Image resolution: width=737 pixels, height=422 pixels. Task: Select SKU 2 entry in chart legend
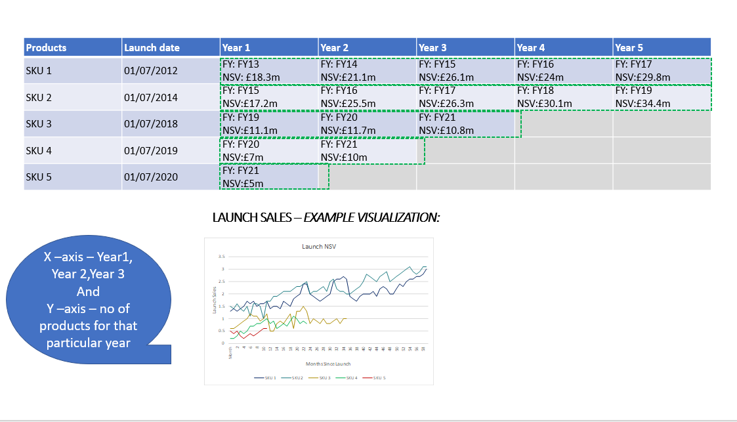point(292,378)
